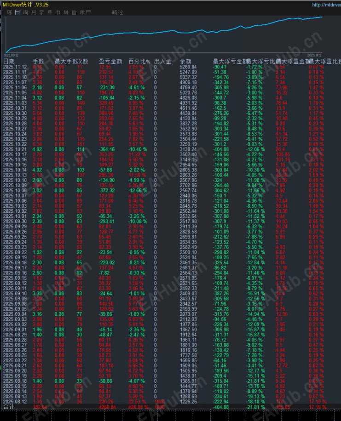Select the 账户 account tab

pos(85,12)
